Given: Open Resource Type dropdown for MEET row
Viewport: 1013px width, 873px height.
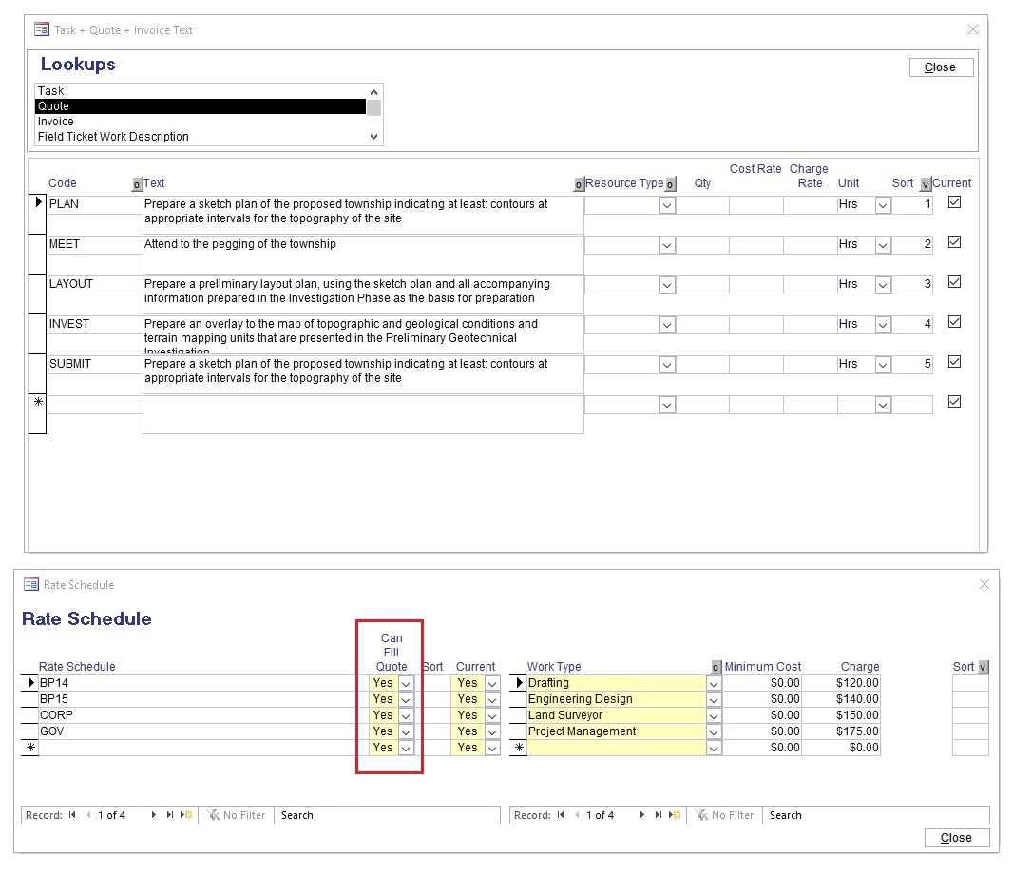Looking at the screenshot, I should point(667,245).
